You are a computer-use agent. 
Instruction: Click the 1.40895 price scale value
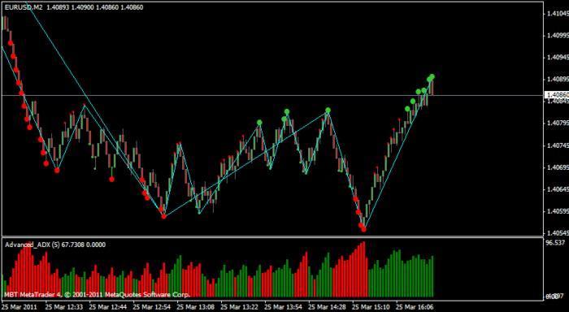(x=558, y=80)
